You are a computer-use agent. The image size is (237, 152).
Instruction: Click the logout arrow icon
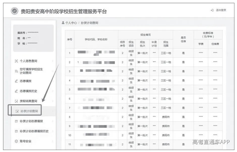[x=212, y=10]
